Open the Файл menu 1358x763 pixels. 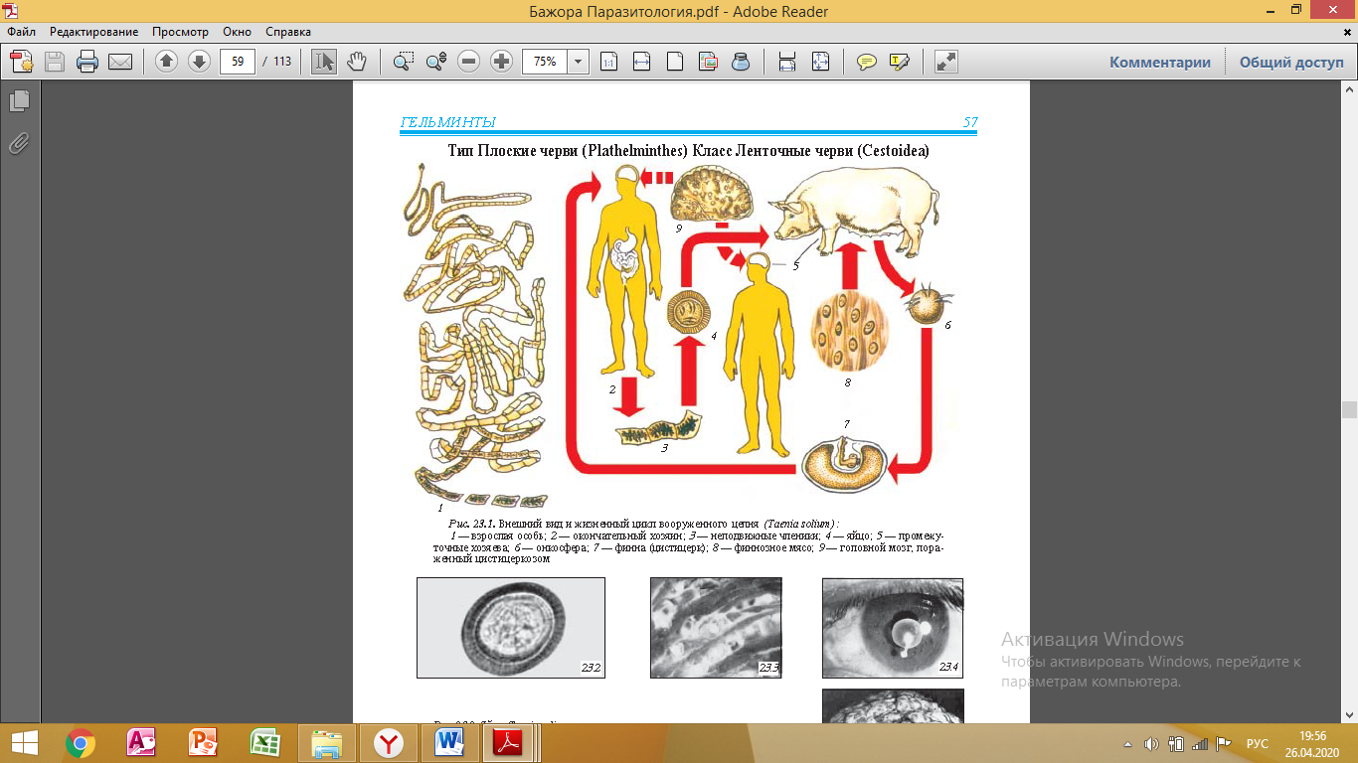point(21,32)
